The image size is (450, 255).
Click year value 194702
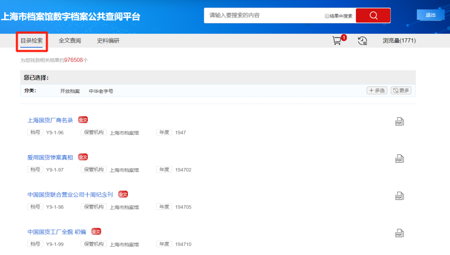(x=183, y=170)
